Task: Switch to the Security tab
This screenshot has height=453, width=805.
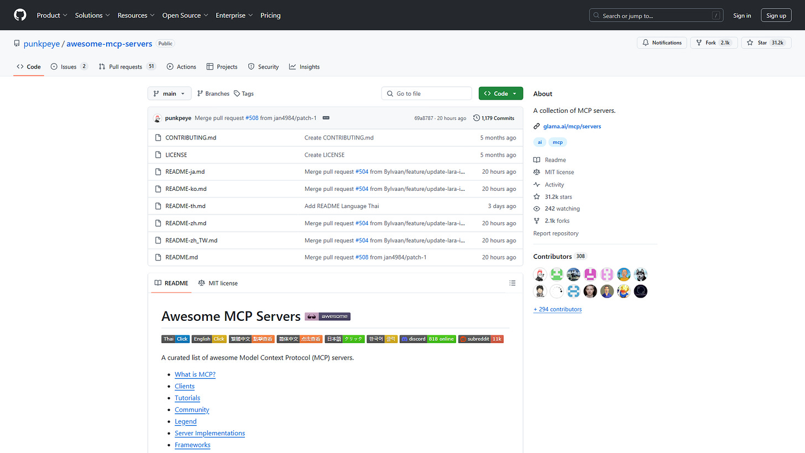Action: coord(263,66)
